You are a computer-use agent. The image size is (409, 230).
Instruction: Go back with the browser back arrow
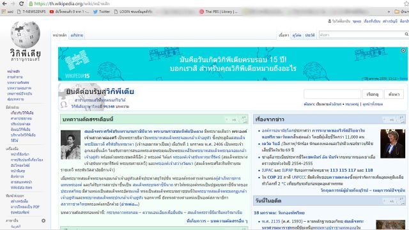click(x=4, y=4)
